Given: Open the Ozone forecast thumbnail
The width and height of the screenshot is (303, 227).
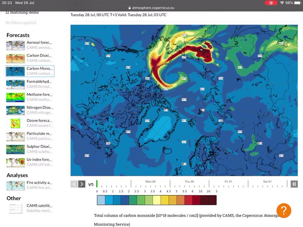Looking at the screenshot, I should pyautogui.click(x=15, y=123).
